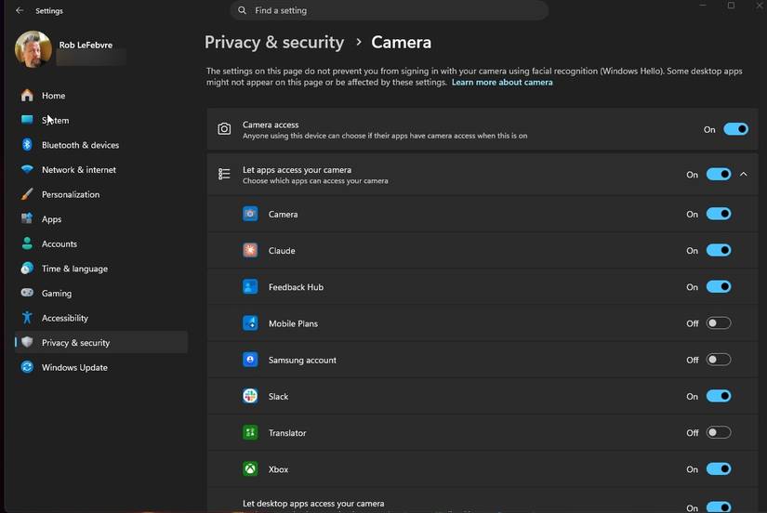Click the Xbox app icon
The width and height of the screenshot is (767, 513).
(x=250, y=468)
